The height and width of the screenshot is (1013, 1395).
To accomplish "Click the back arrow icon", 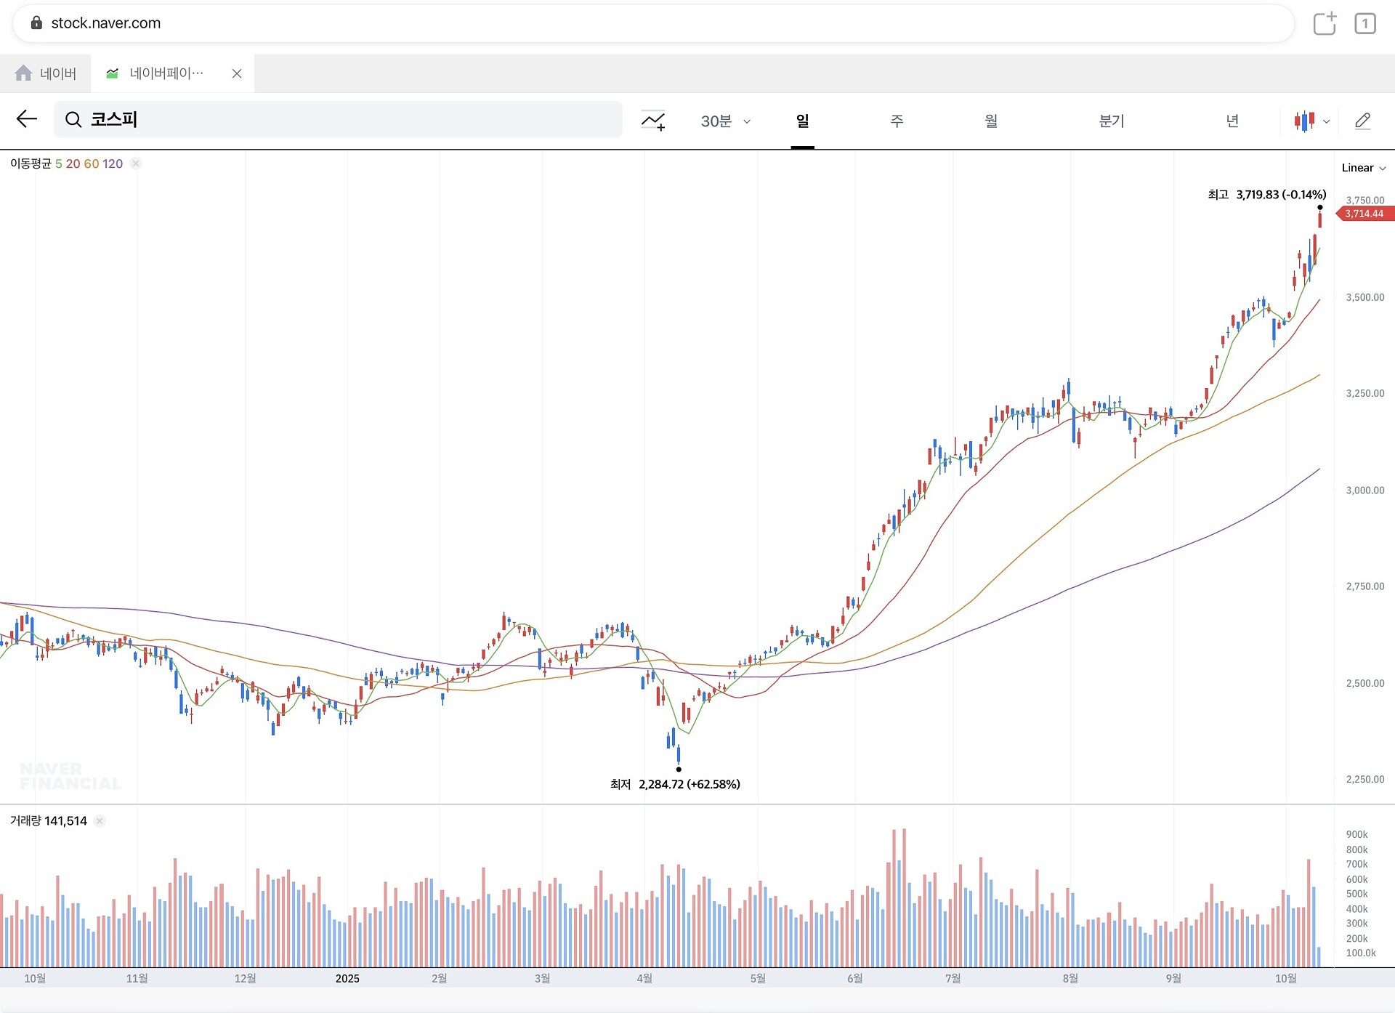I will (x=27, y=119).
